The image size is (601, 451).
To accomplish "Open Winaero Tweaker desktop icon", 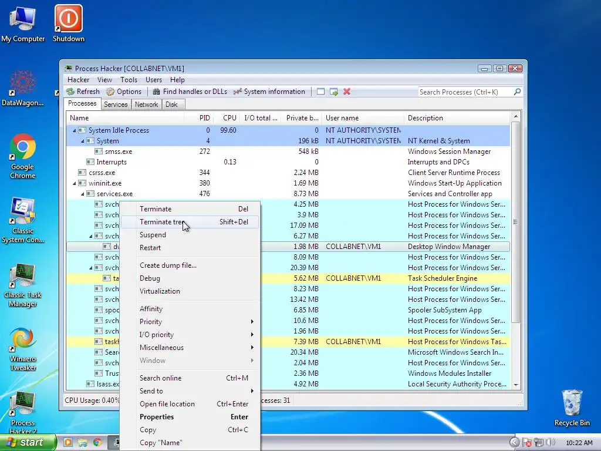I will click(x=23, y=349).
